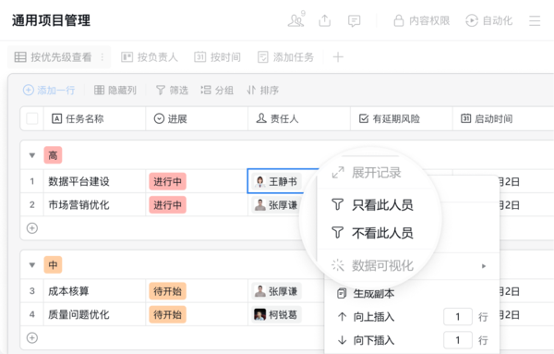Image resolution: width=554 pixels, height=354 pixels.
Task: Open 内容权限 lock settings
Action: [422, 20]
